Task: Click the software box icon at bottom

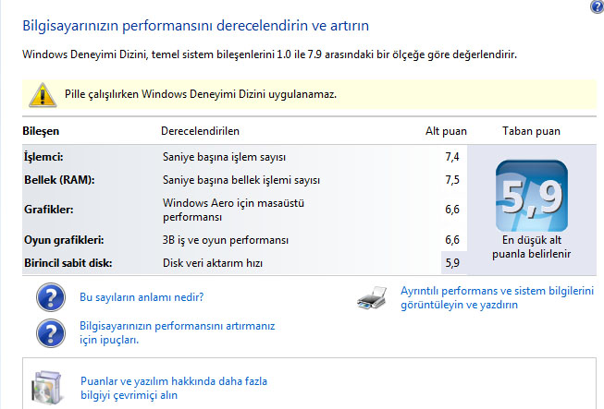Action: pos(47,388)
